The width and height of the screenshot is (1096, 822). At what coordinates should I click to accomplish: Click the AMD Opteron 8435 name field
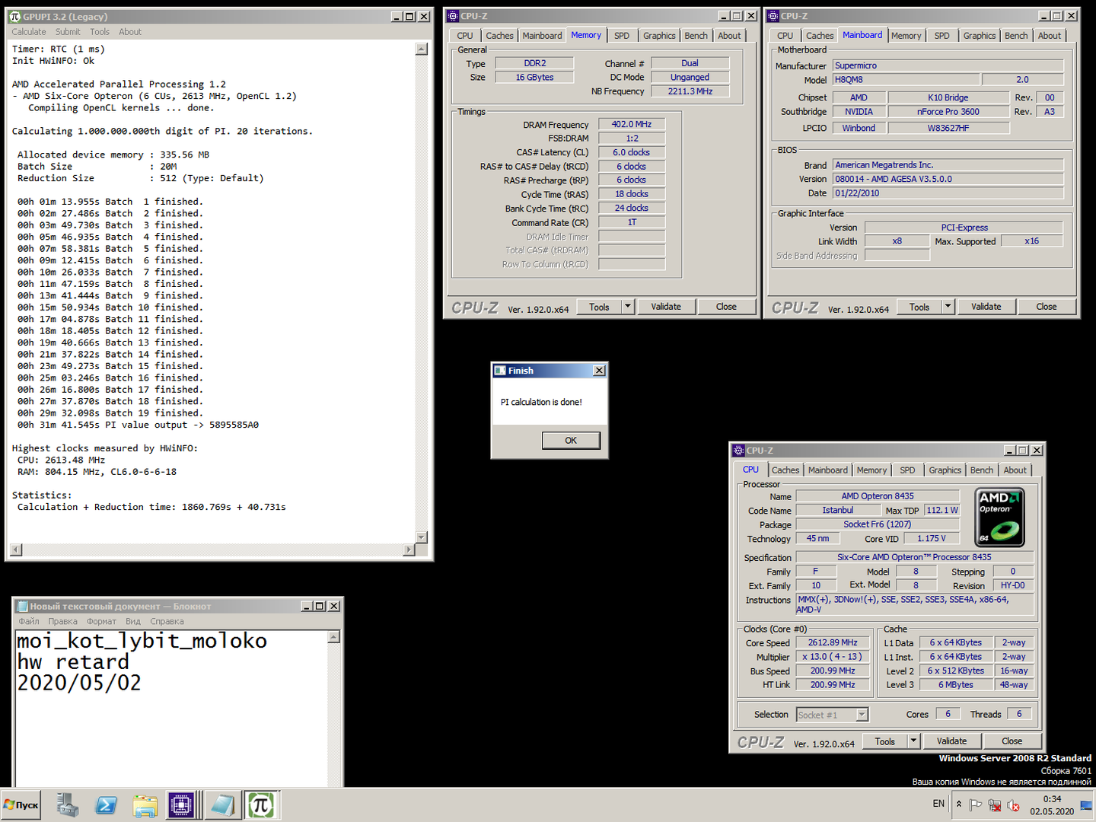pos(877,496)
